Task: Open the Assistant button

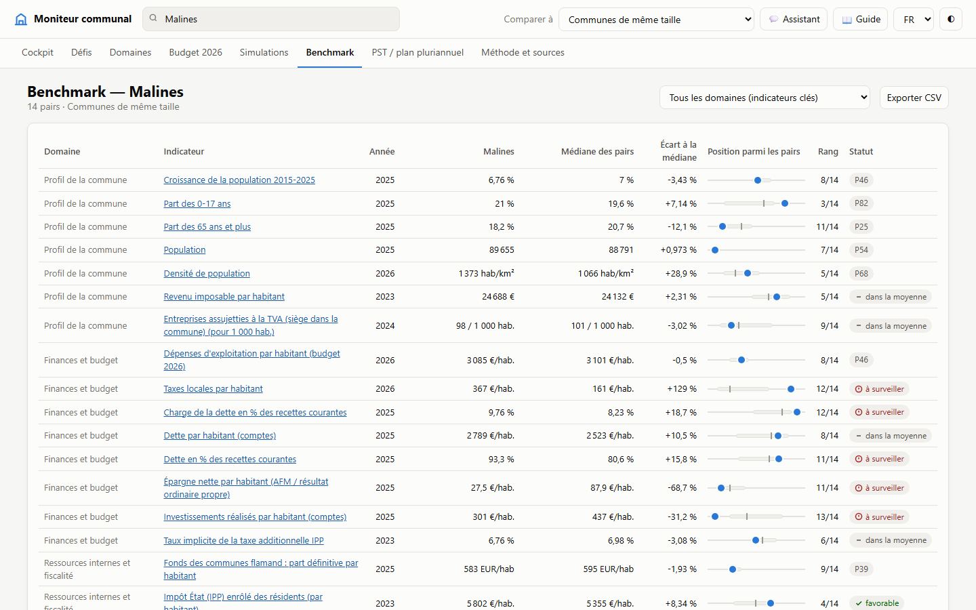Action: tap(794, 19)
